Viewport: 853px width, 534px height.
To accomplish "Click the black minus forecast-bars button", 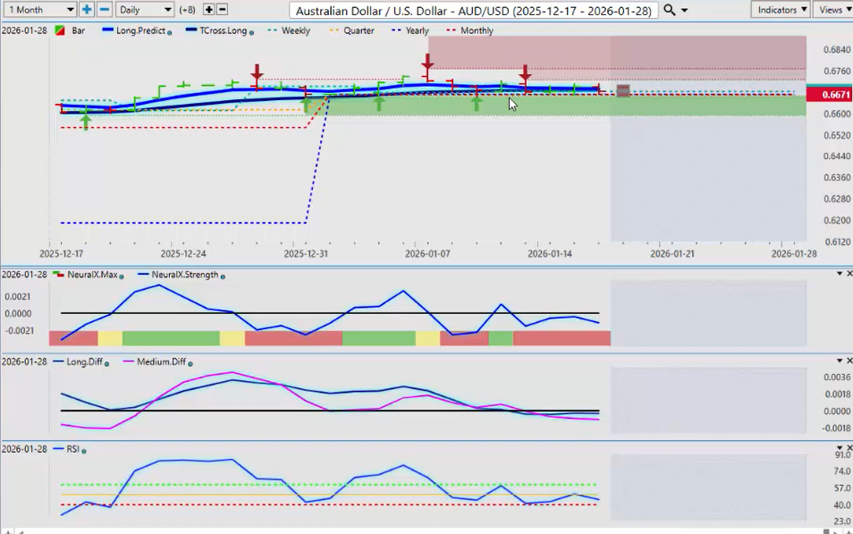I will (x=223, y=9).
